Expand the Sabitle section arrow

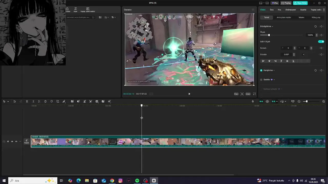point(274,80)
